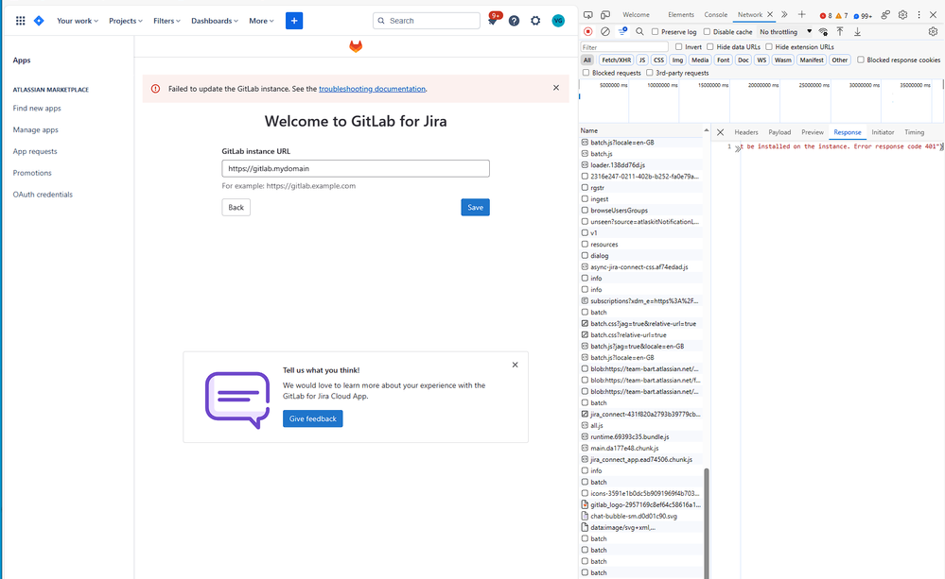The height and width of the screenshot is (579, 945).
Task: Open troubleshooting documentation link
Action: click(x=372, y=89)
